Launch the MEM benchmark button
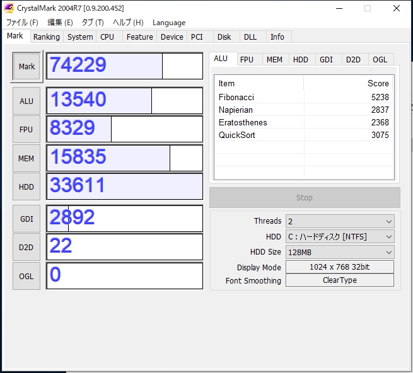The width and height of the screenshot is (413, 373). [x=26, y=159]
